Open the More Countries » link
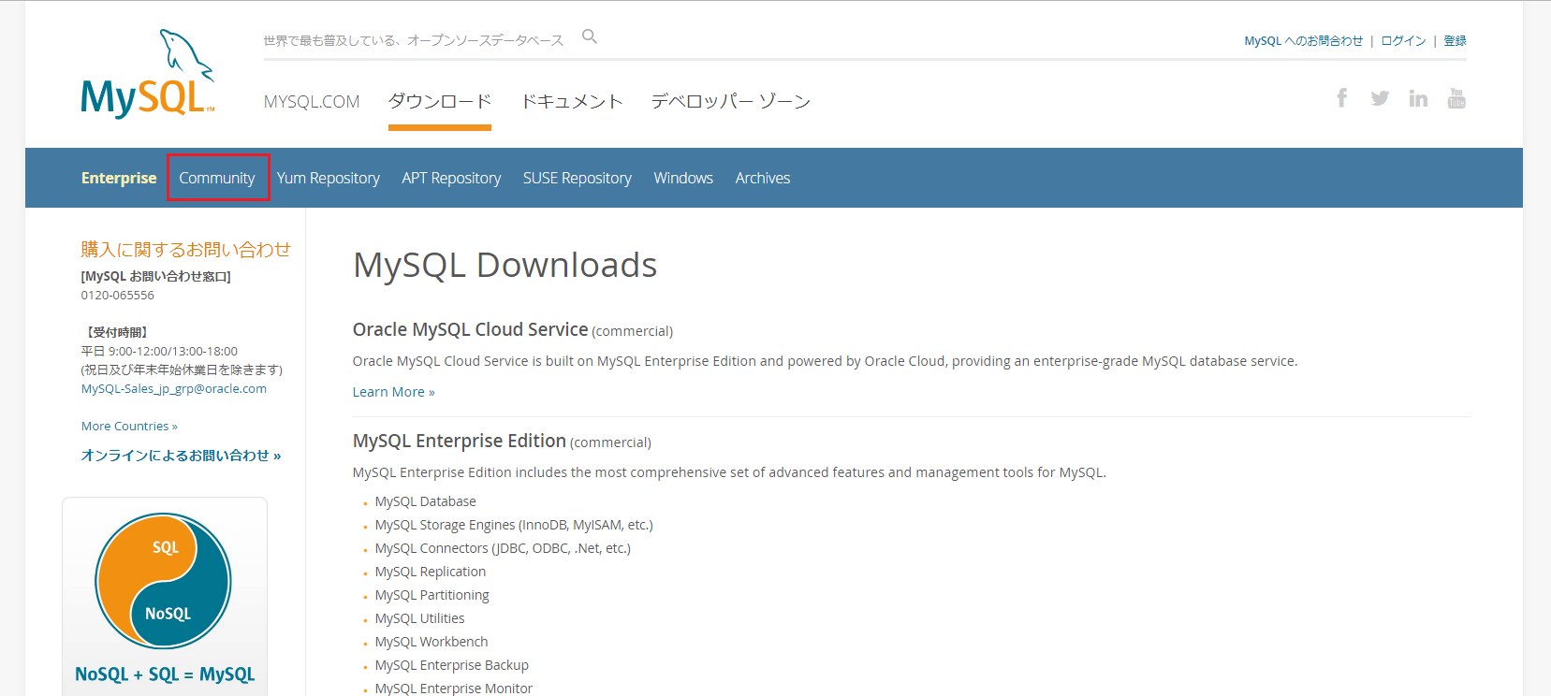1551x696 pixels. (x=129, y=426)
